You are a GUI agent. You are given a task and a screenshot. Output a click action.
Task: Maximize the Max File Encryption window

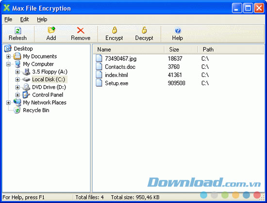(248, 8)
